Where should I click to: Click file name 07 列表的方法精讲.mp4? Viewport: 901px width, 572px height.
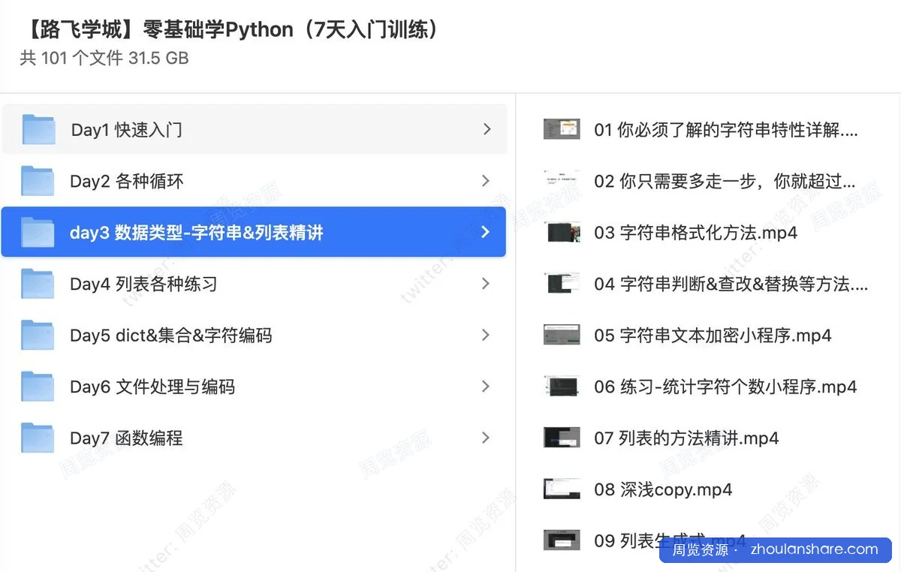click(x=686, y=438)
